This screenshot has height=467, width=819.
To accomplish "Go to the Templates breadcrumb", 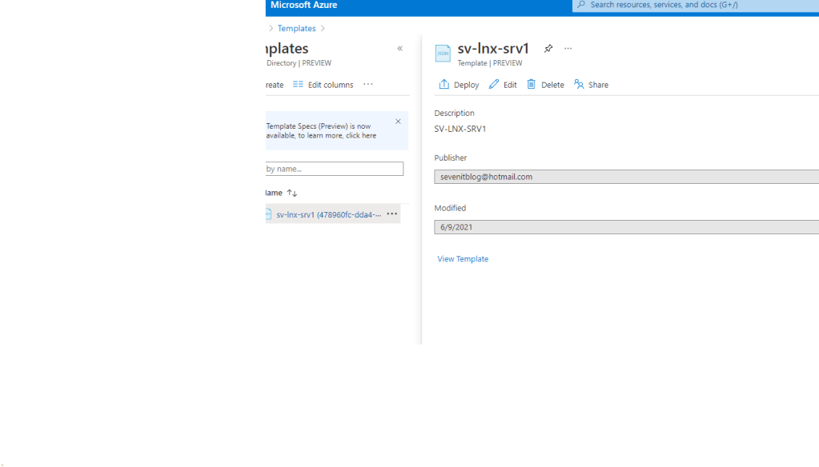I will click(296, 29).
